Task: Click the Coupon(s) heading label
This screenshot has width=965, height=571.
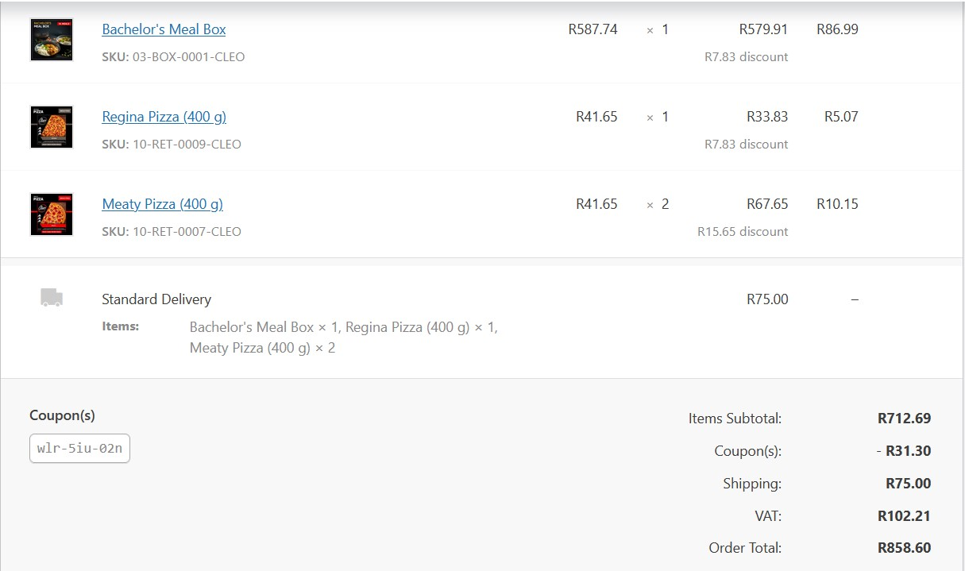Action: point(62,415)
